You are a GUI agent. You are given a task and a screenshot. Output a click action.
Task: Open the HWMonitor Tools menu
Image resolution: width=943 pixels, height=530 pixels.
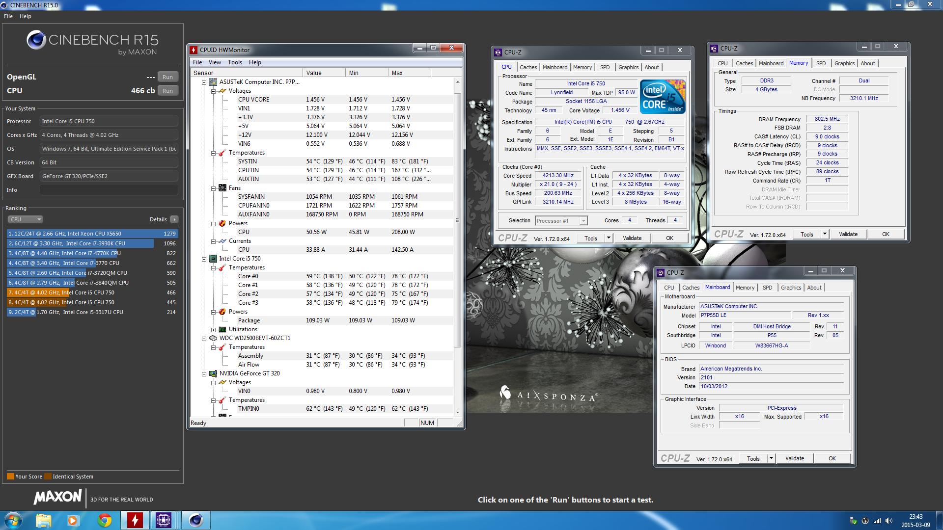point(235,62)
